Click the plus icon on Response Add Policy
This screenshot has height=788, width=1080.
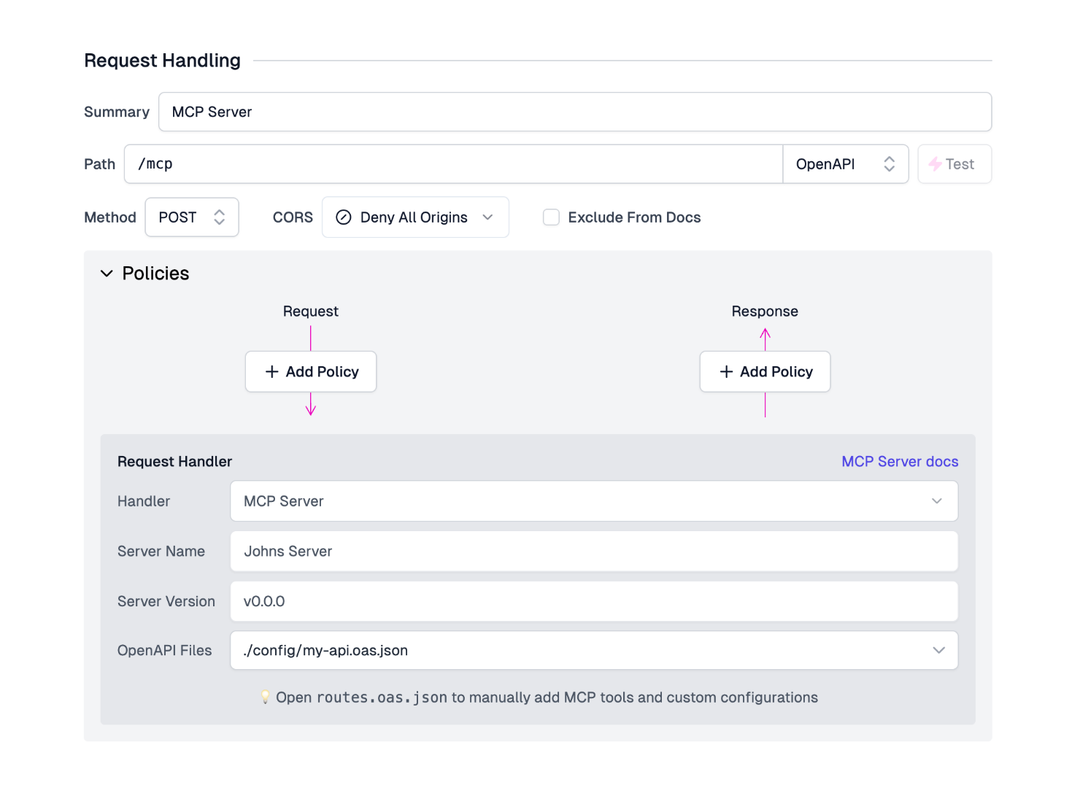tap(726, 371)
